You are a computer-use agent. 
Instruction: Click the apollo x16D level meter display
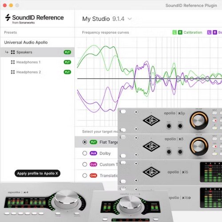[211, 198]
